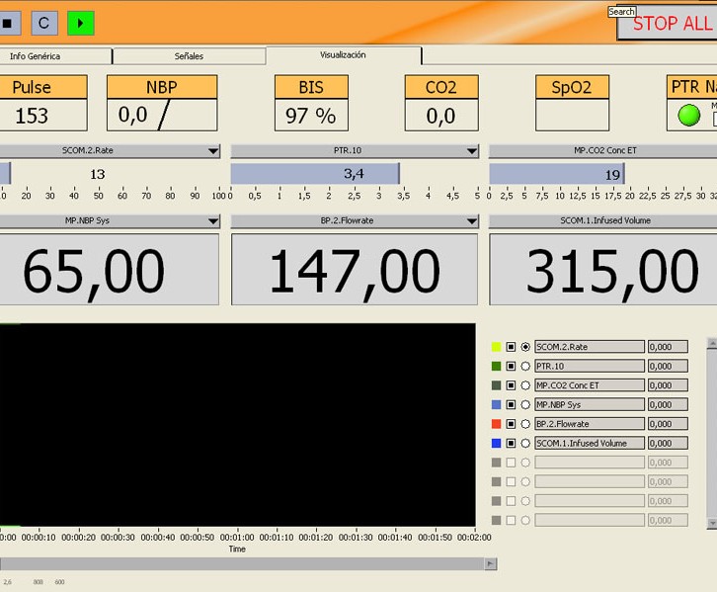Click the chart scrollbar right arrow

pos(491,563)
